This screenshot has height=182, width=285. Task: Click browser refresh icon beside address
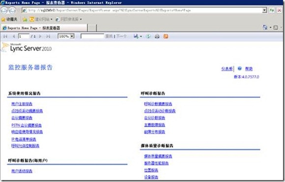(x=272, y=10)
